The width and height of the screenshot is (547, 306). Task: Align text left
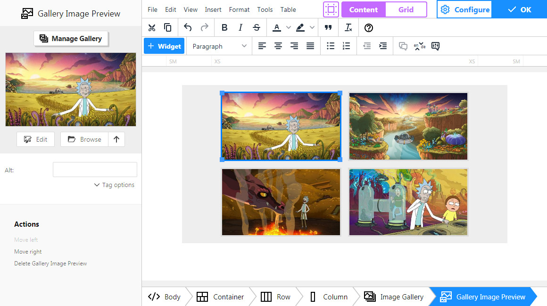coord(262,46)
